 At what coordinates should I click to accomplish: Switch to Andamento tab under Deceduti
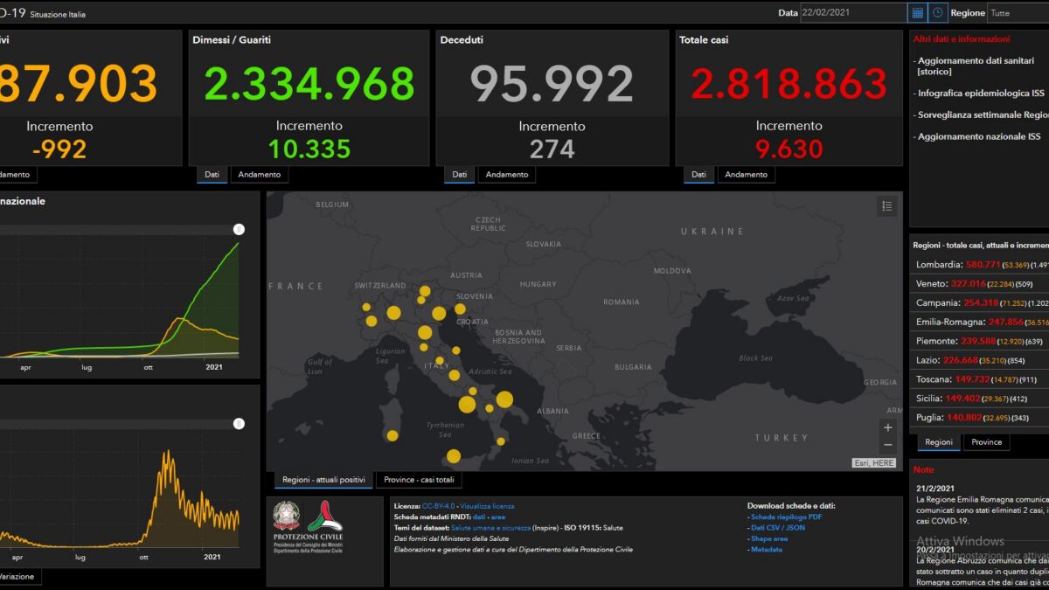pyautogui.click(x=507, y=175)
